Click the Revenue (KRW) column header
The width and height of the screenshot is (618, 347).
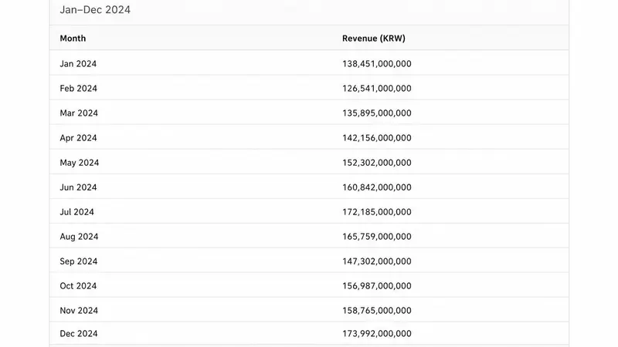coord(374,39)
